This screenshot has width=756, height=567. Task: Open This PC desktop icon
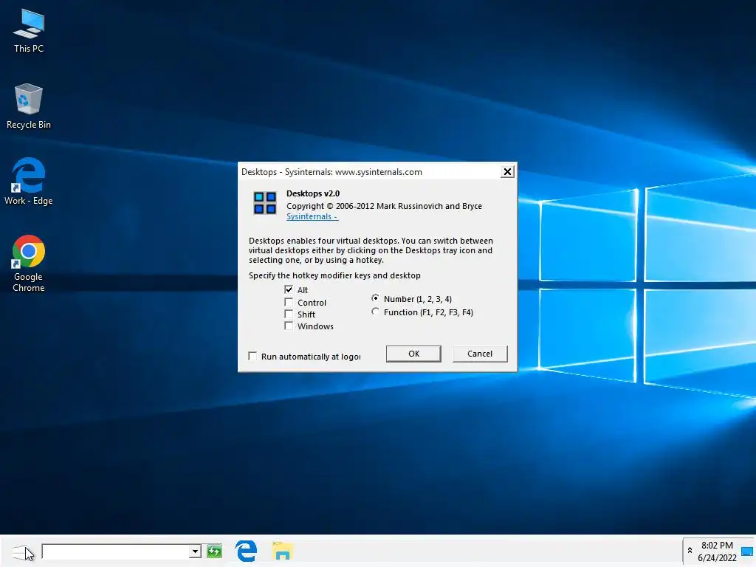coord(29,31)
